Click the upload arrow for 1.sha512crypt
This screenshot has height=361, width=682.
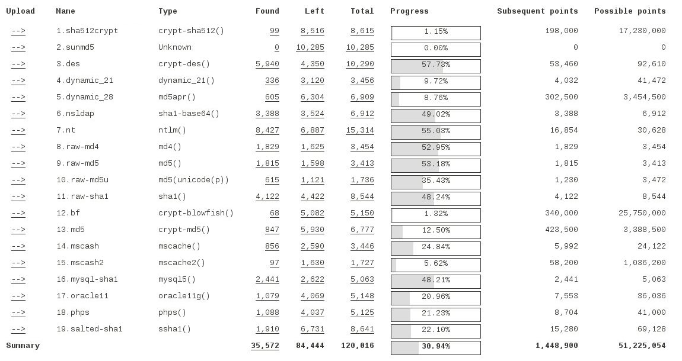[18, 31]
